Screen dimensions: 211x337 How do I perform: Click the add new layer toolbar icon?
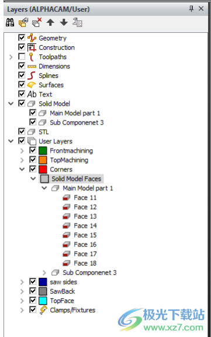click(23, 22)
